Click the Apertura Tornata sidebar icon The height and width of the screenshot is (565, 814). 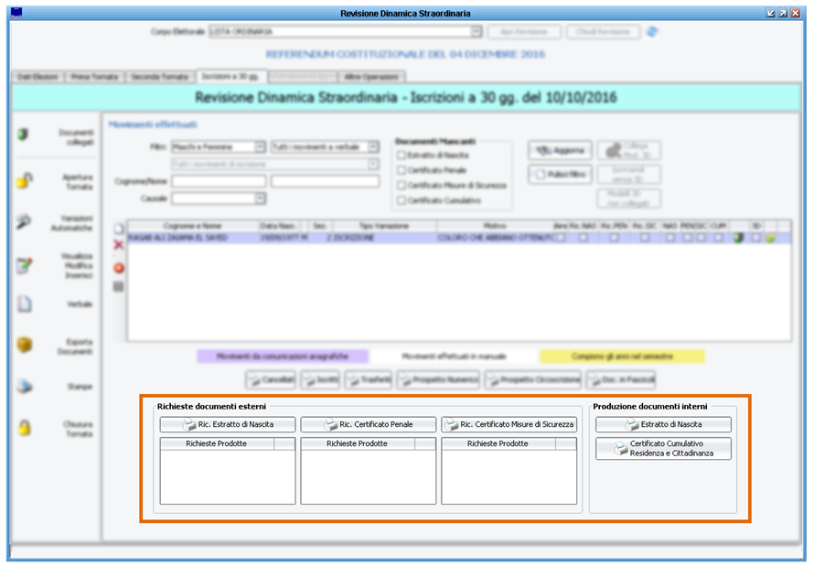point(24,180)
